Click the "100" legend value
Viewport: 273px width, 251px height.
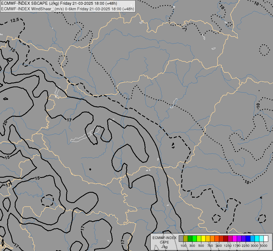(183, 246)
